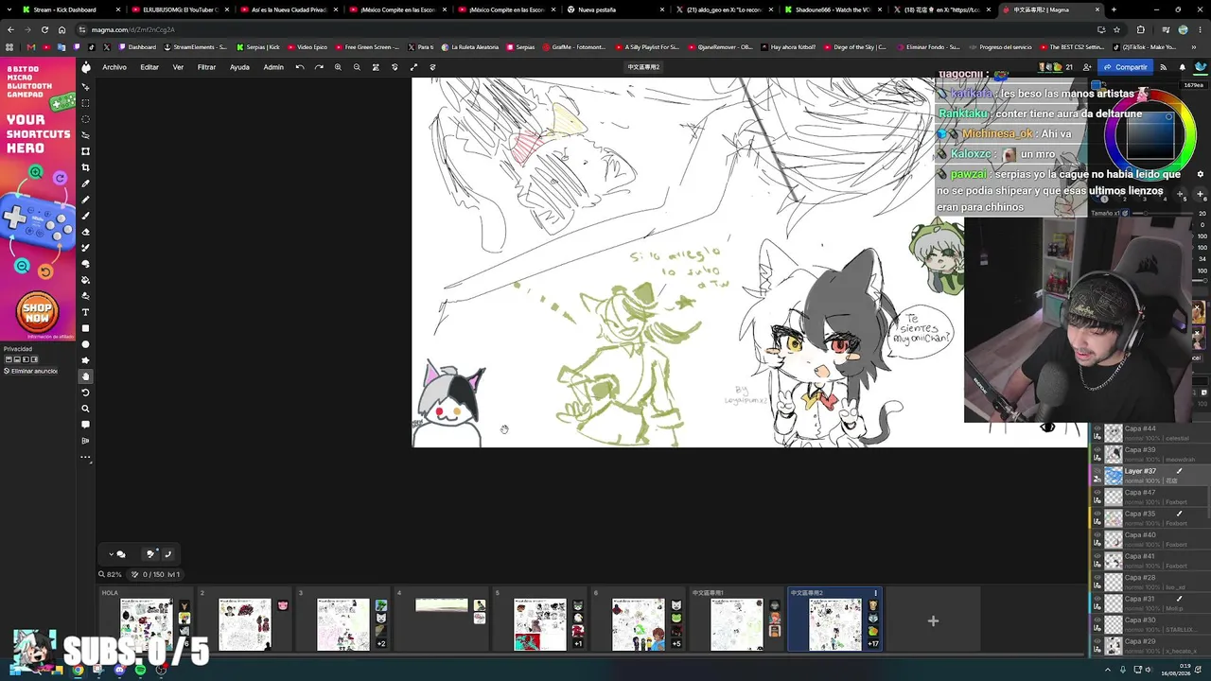Select the Zoom tool in left toolbar
1211x681 pixels.
point(85,409)
